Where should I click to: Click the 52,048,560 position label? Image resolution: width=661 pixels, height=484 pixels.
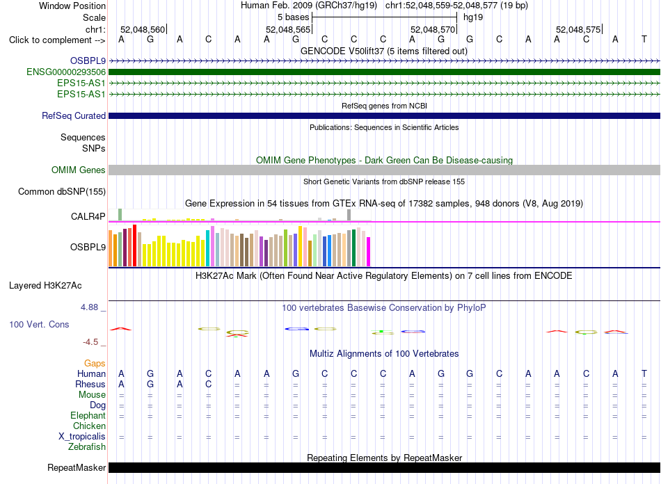143,29
